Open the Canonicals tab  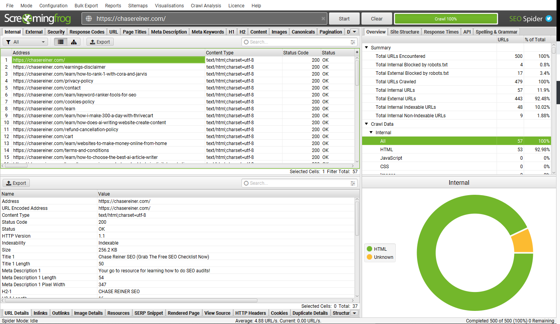pos(303,32)
